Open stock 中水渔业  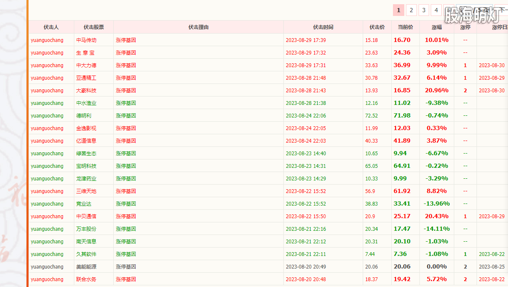point(86,103)
